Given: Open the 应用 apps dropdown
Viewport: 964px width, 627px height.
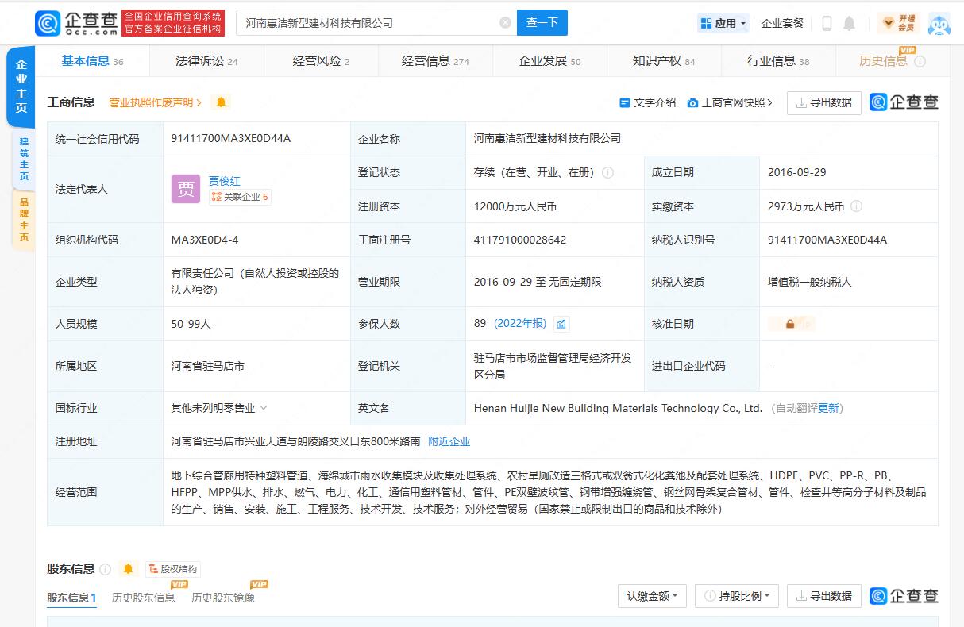Looking at the screenshot, I should pyautogui.click(x=723, y=23).
